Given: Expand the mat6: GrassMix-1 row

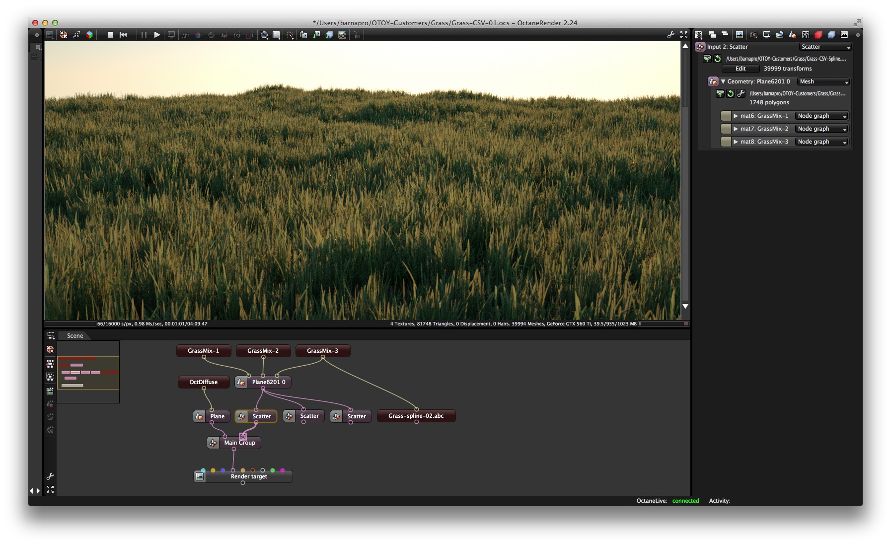Looking at the screenshot, I should click(736, 116).
